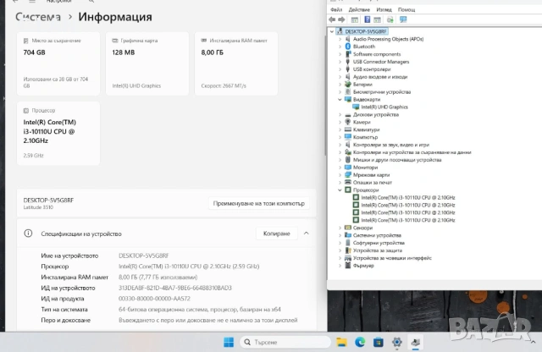Collapse the Процесори node

(x=340, y=190)
